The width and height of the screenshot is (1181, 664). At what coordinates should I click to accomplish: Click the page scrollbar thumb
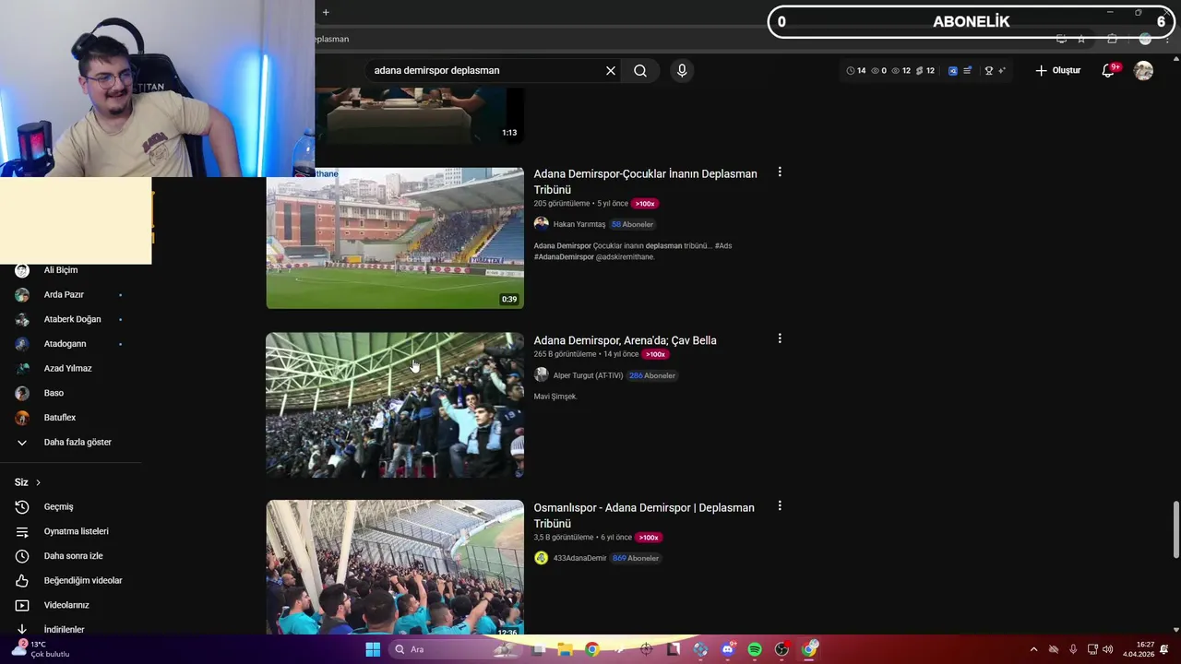pos(1175,530)
